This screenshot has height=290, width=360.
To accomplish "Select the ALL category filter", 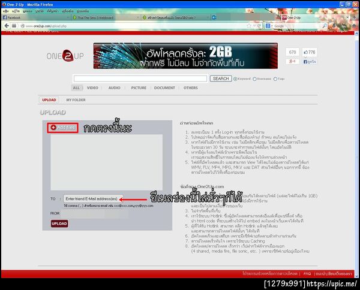I will (x=76, y=88).
